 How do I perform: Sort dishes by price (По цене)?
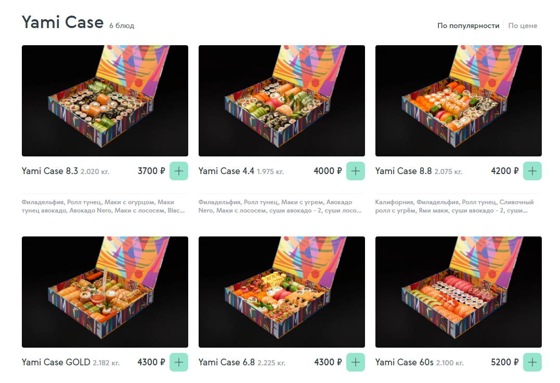pyautogui.click(x=523, y=25)
